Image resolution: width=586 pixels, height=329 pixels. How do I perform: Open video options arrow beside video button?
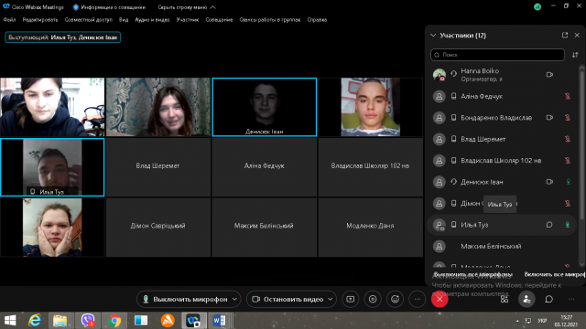[331, 299]
